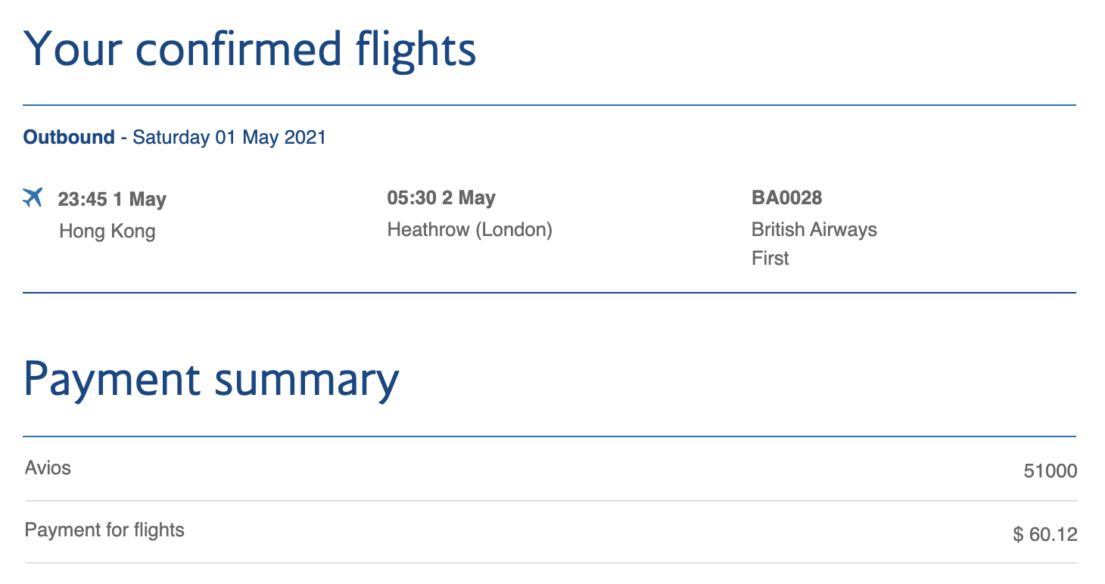
Task: Click the airplane icon beside departure time
Action: click(33, 197)
